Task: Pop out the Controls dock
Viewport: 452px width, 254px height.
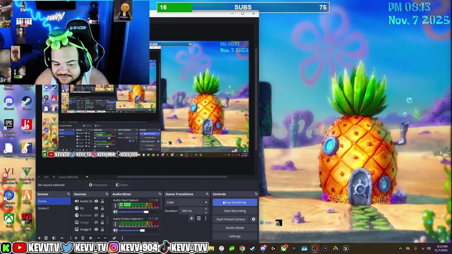Action: (256, 194)
